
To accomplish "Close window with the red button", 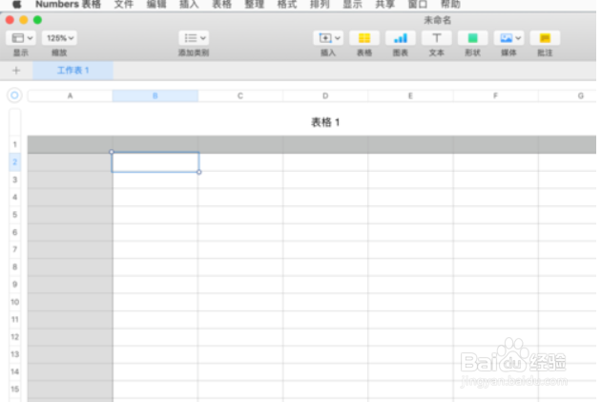I will click(10, 20).
